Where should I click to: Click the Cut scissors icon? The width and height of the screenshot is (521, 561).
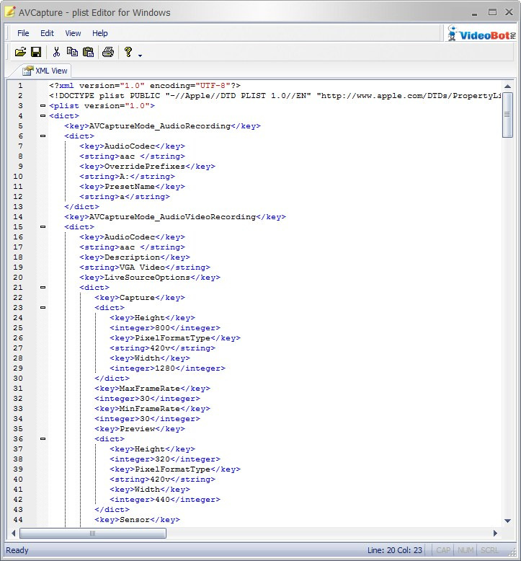point(56,52)
